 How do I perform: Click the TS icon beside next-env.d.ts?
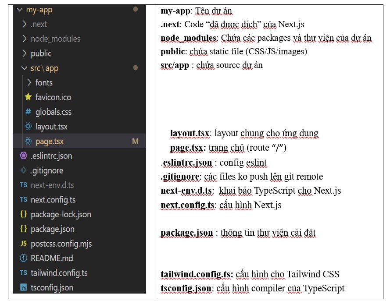coord(24,185)
